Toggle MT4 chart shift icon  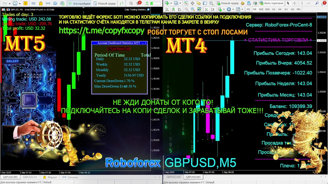pos(213,9)
